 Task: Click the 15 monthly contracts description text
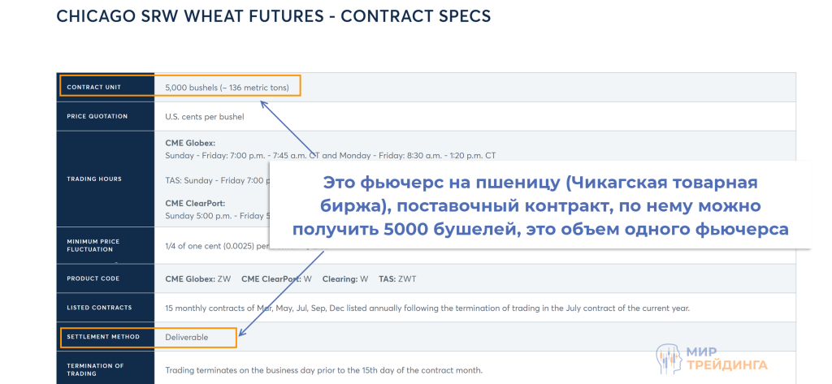point(427,308)
